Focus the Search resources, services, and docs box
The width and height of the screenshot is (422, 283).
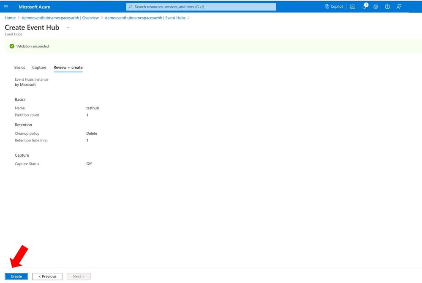coord(201,7)
